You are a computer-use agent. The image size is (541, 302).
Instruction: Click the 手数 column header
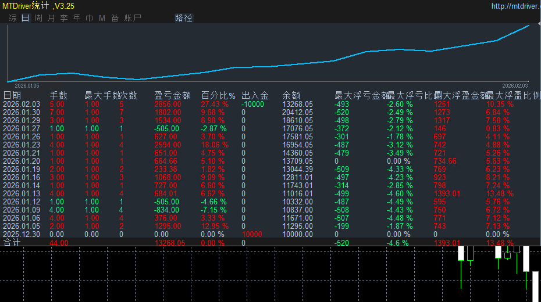point(58,95)
